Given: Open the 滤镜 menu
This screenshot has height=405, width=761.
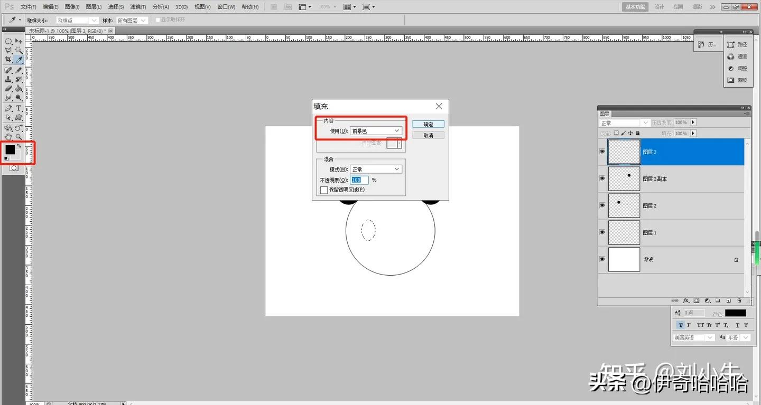Looking at the screenshot, I should [136, 6].
